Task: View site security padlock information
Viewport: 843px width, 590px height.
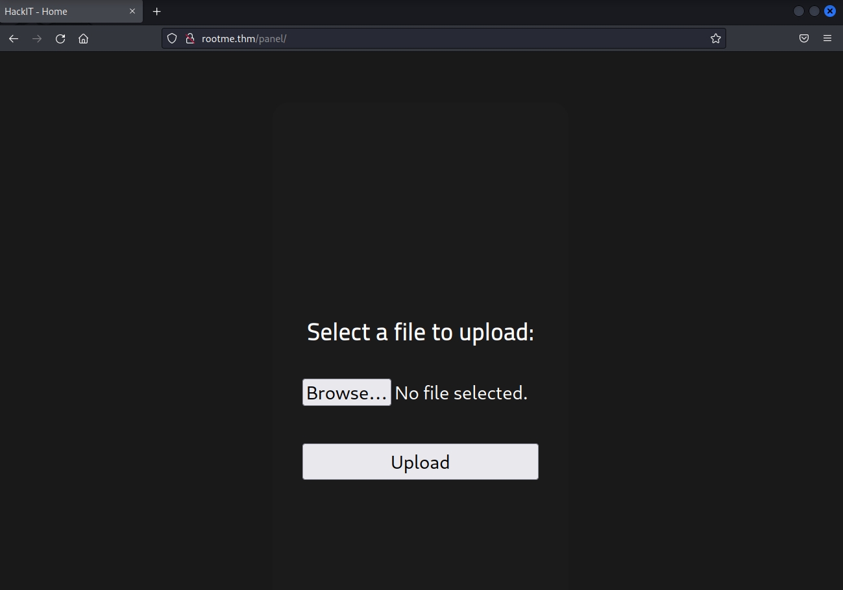Action: 189,39
